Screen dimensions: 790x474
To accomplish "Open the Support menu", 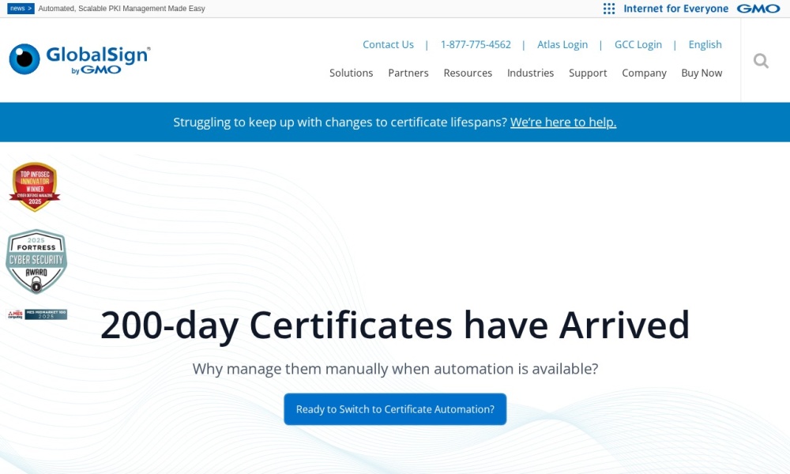I will (588, 73).
